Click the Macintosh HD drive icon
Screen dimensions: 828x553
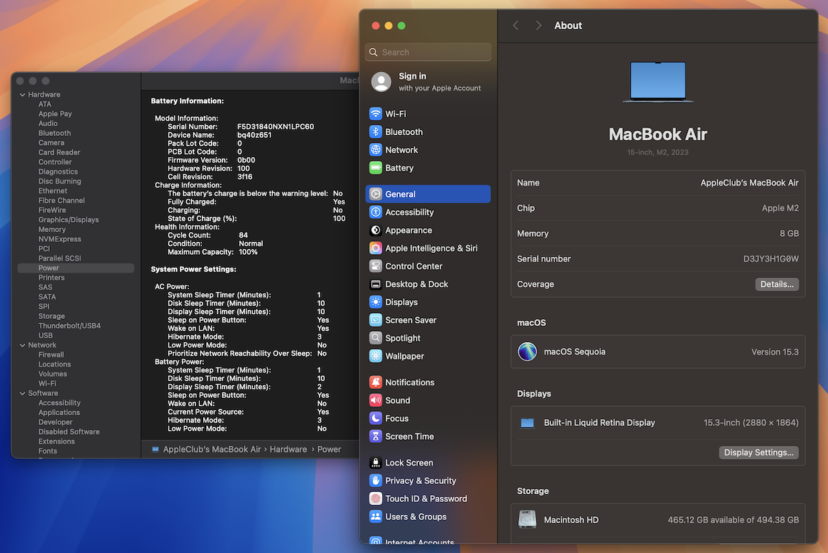(x=527, y=519)
